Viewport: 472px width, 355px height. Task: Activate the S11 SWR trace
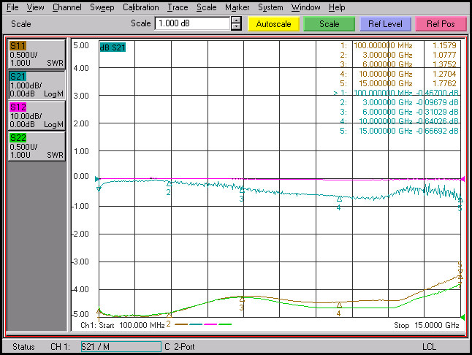[x=36, y=54]
